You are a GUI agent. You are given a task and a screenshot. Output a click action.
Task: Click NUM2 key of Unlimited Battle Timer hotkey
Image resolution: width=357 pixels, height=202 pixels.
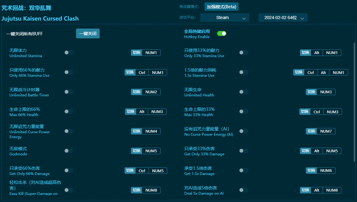[151, 92]
